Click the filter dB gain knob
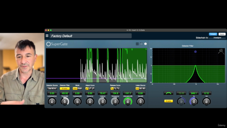This screenshot has width=227, height=128. coord(181,101)
